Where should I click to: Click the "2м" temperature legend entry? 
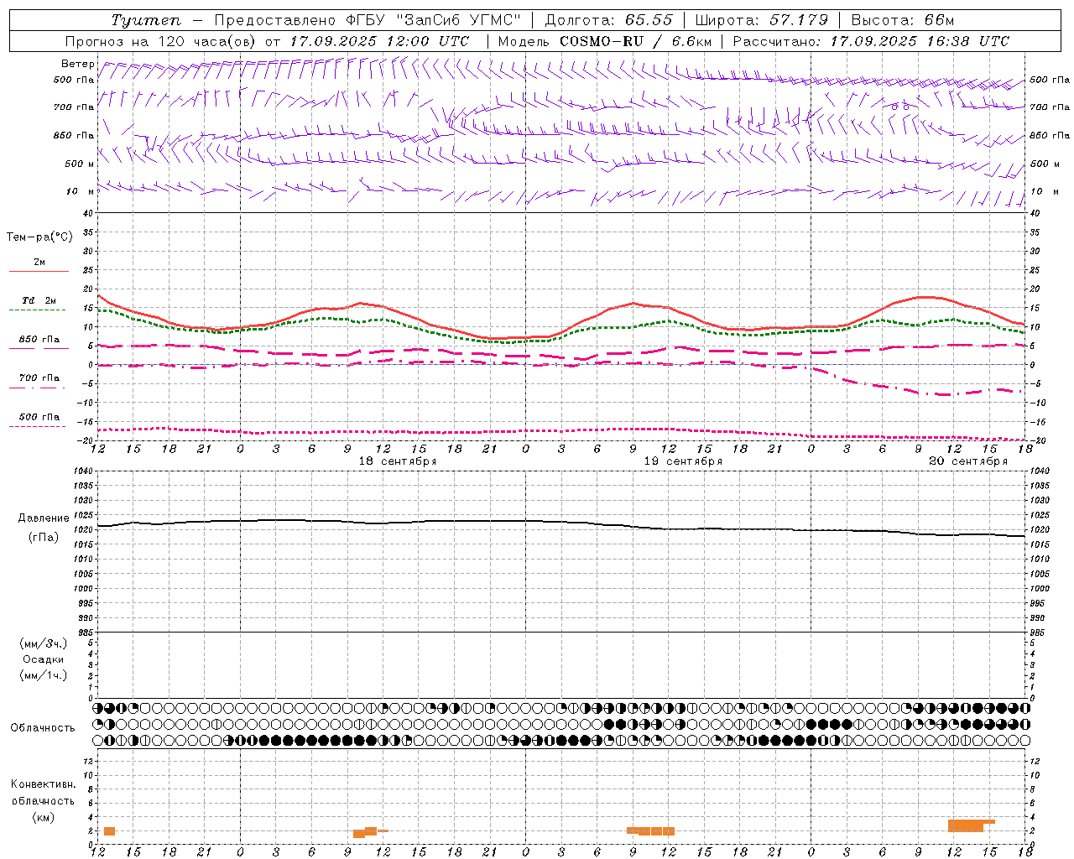click(x=39, y=262)
